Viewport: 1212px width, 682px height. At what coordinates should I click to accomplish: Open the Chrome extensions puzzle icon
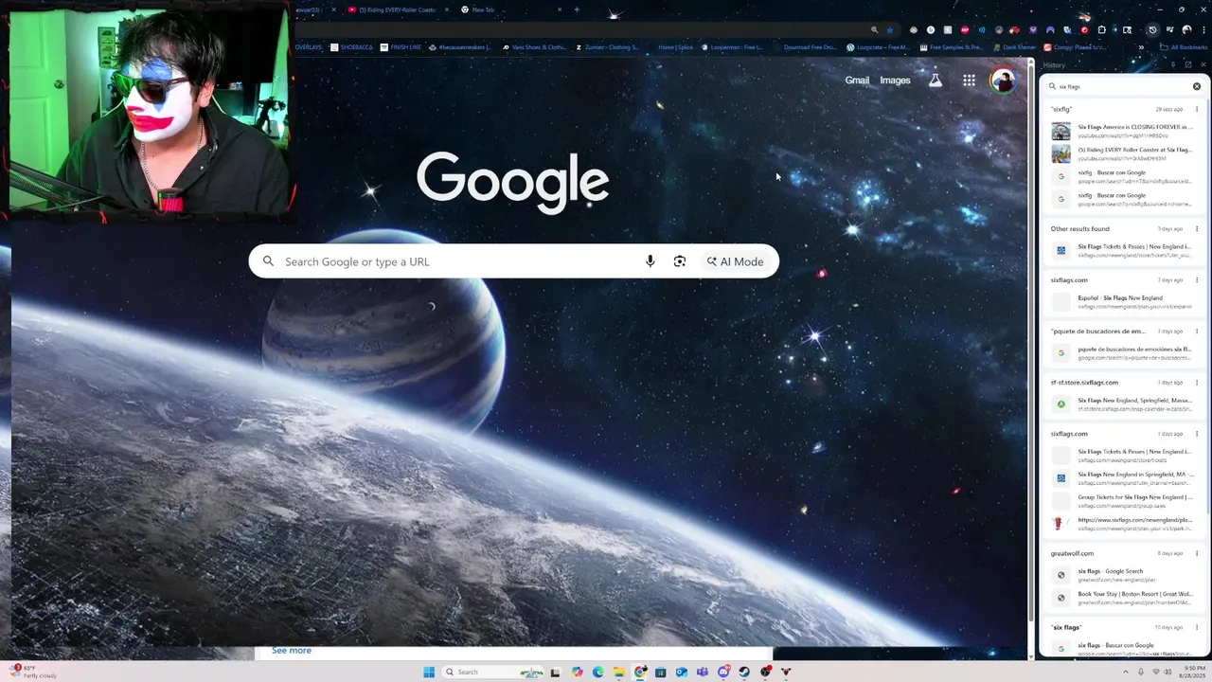[1101, 29]
